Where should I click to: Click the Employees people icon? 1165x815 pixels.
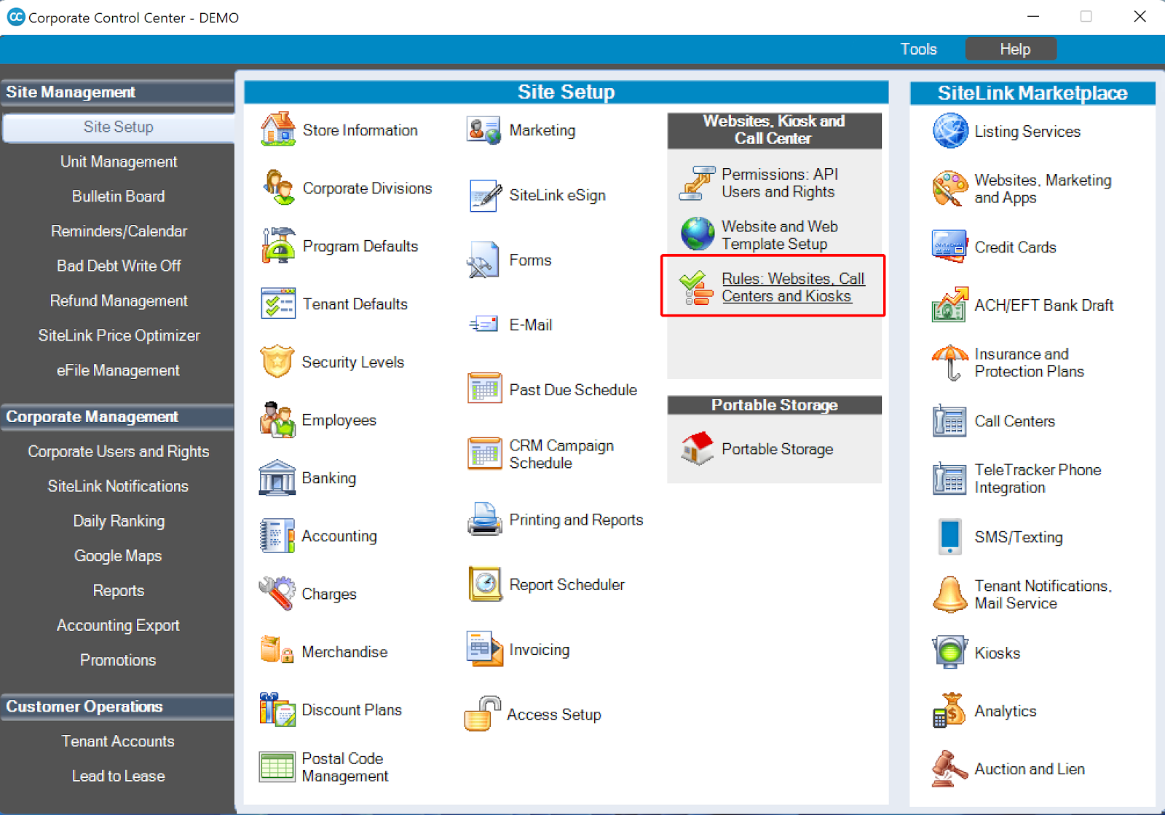(277, 420)
